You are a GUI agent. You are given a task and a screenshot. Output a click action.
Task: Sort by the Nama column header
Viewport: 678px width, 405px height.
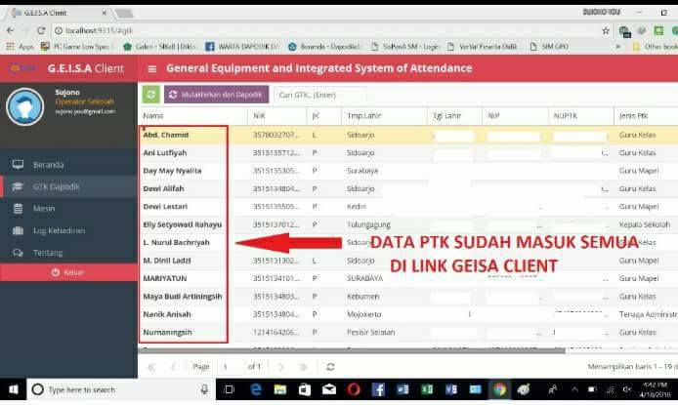coord(192,116)
